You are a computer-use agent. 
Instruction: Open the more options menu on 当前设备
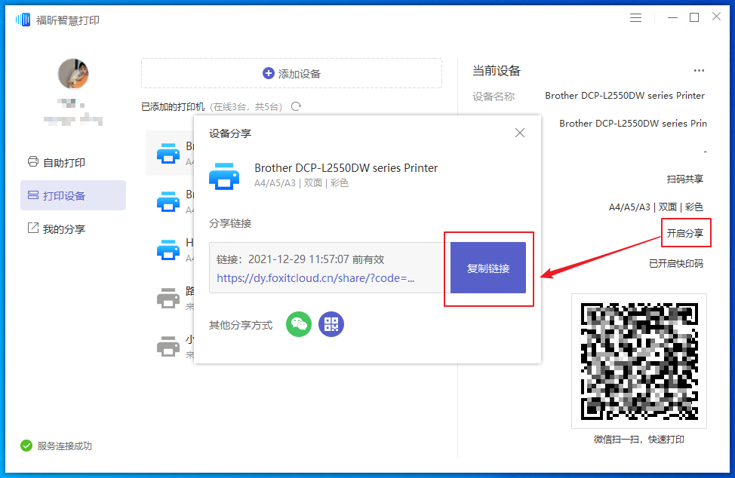698,70
